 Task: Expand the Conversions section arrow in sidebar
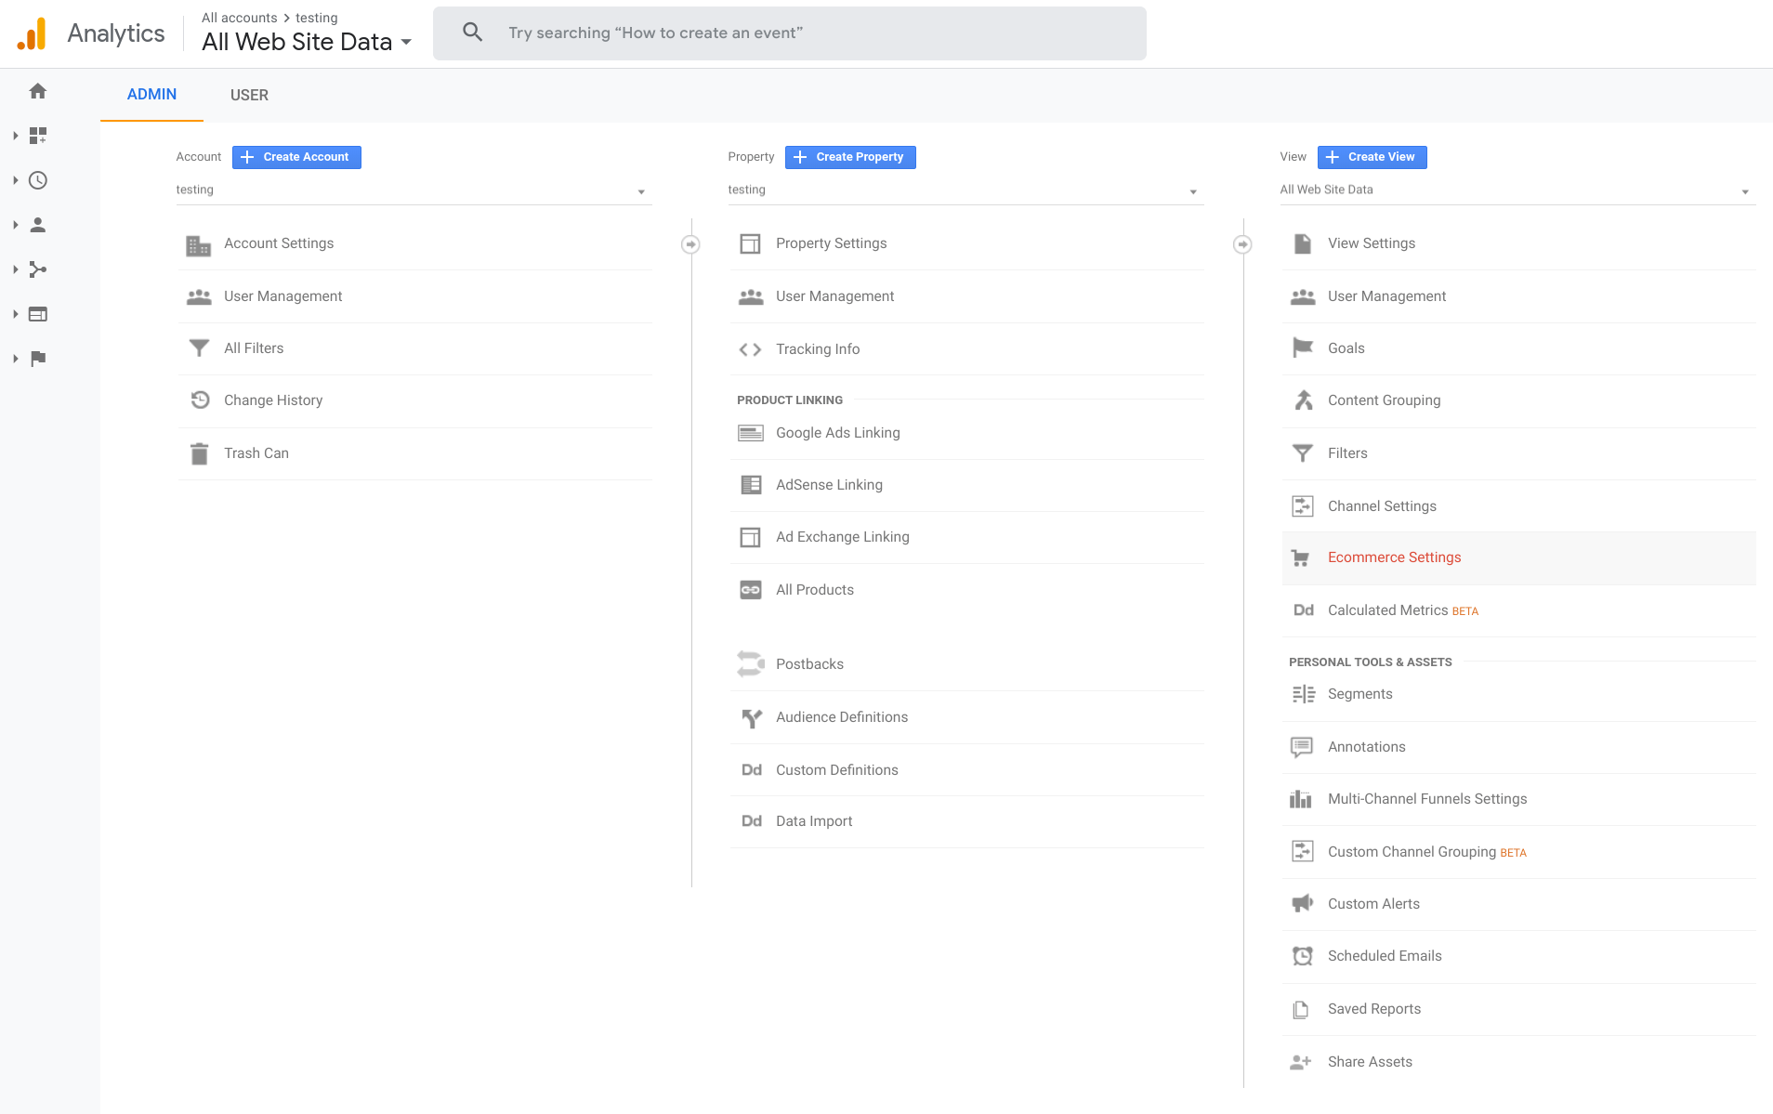point(15,359)
